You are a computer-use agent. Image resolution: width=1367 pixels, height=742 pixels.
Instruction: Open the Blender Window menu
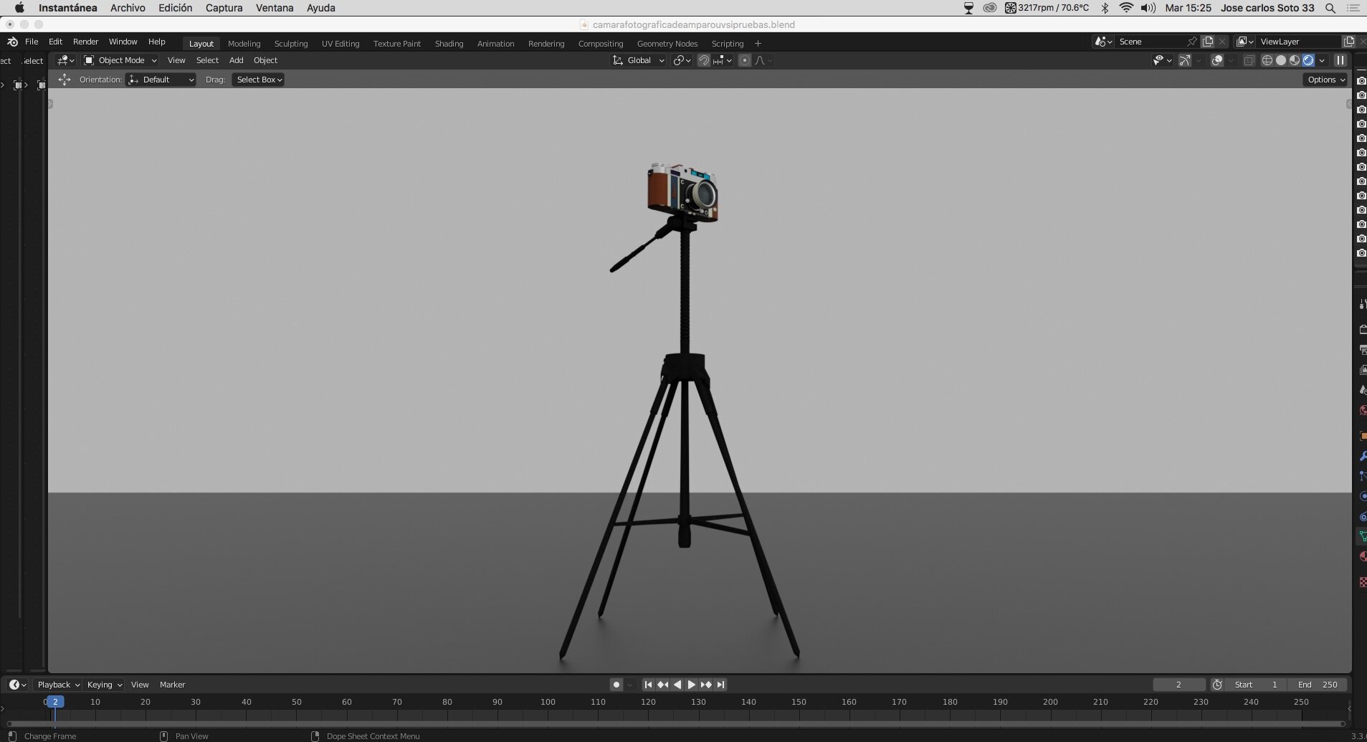[123, 42]
